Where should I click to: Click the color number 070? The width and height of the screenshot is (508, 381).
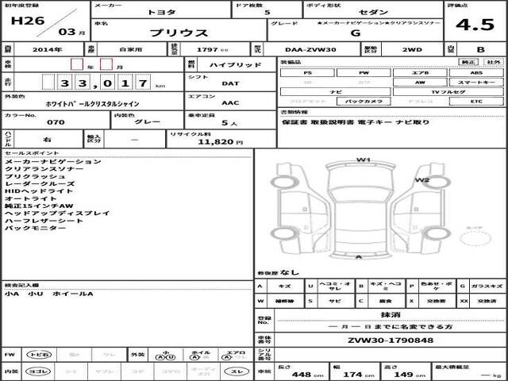tap(56, 122)
